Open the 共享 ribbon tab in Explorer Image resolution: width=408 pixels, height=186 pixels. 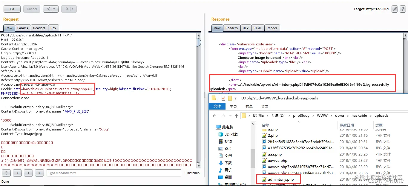pyautogui.click(x=249, y=106)
